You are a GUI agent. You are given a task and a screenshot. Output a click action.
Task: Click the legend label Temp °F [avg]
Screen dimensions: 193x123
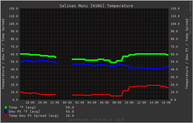tap(22, 107)
